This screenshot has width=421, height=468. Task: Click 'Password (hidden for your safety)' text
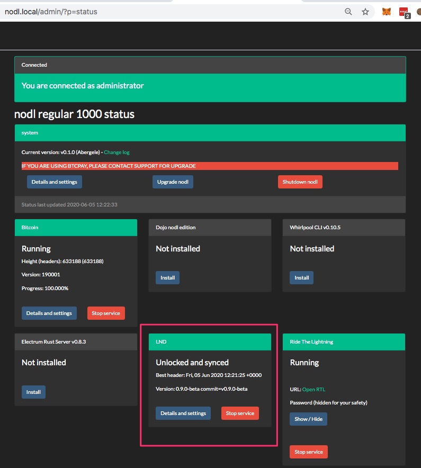pyautogui.click(x=328, y=403)
